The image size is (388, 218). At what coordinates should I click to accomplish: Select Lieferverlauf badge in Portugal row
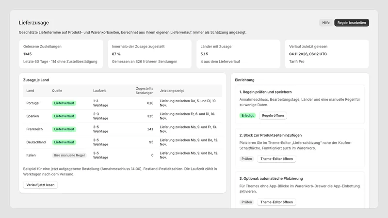[64, 103]
